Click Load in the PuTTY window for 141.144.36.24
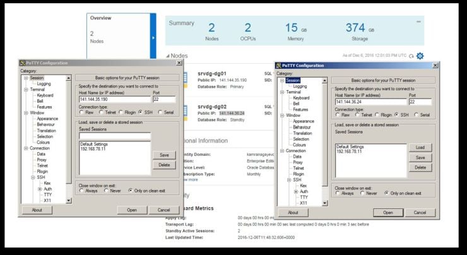This screenshot has height=255, width=467. coord(420,148)
